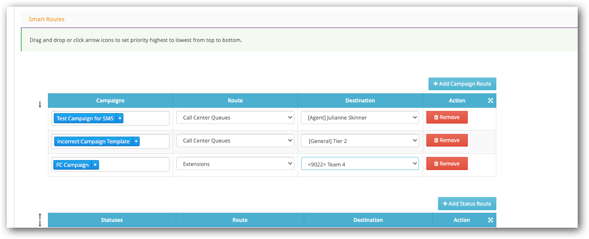589x239 pixels.
Task: Click expand icon in campaign table header
Action: pos(490,101)
